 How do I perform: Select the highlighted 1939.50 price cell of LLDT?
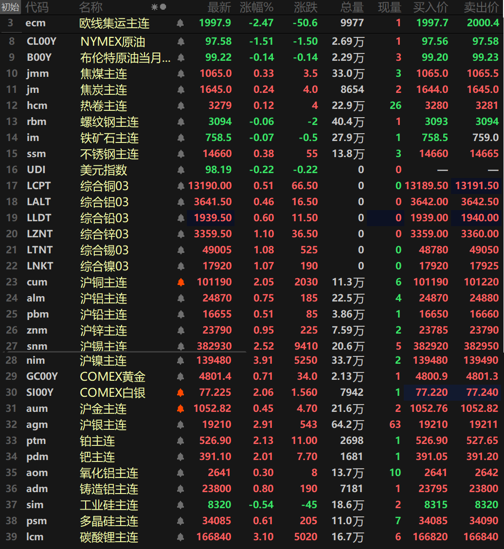pyautogui.click(x=211, y=218)
